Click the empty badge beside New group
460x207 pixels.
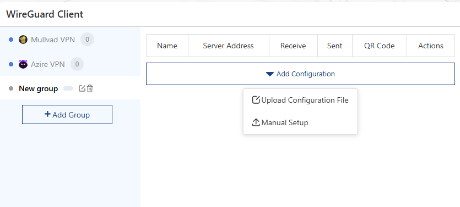68,88
